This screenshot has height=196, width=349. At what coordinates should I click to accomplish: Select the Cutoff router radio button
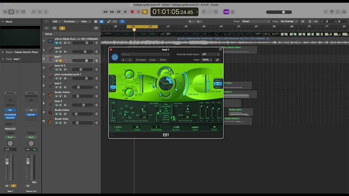(x=161, y=111)
